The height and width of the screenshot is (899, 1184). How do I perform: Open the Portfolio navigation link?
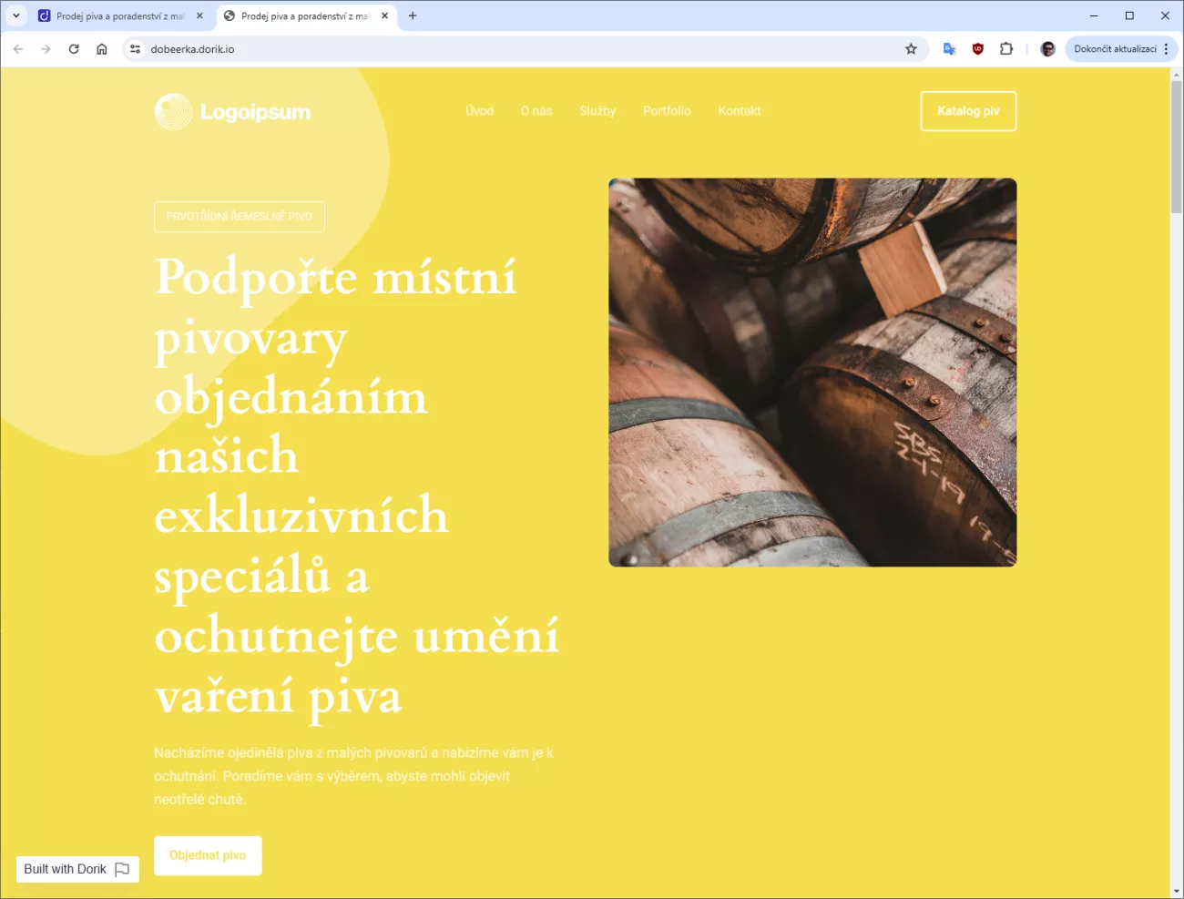coord(667,111)
